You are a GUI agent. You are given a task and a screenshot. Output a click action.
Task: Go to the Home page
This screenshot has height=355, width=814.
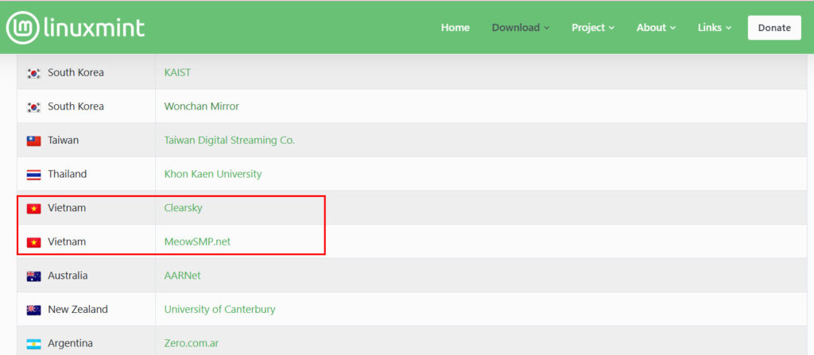(455, 28)
